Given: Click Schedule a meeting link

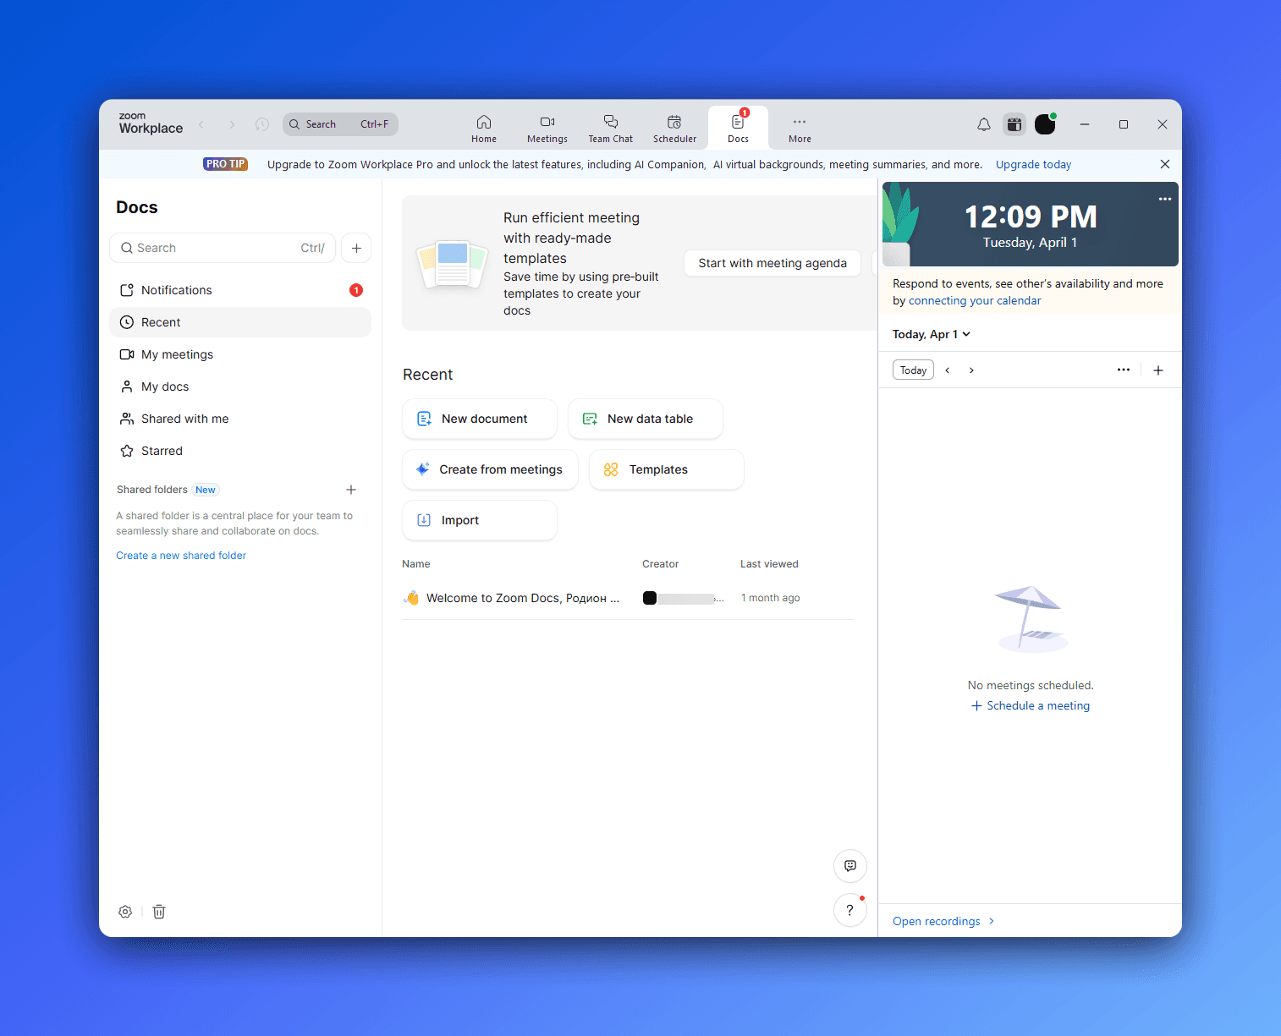Looking at the screenshot, I should [1031, 706].
